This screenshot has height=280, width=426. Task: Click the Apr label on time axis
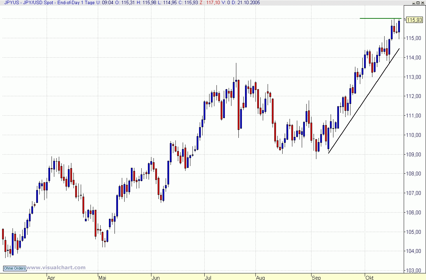coord(51,278)
